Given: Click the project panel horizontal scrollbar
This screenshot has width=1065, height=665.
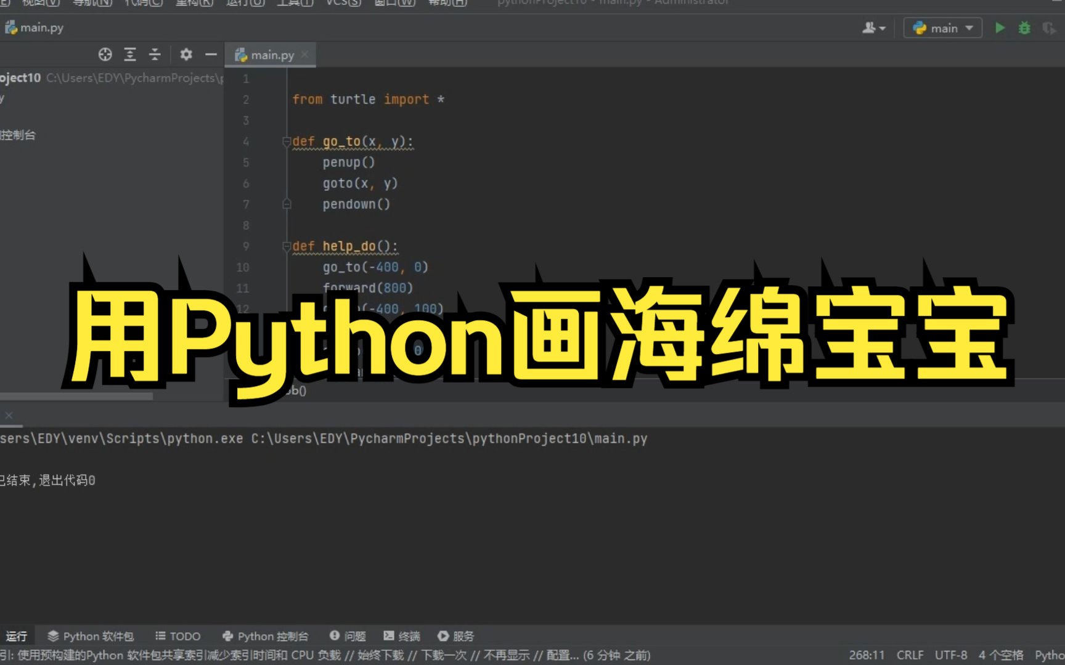Looking at the screenshot, I should [76, 397].
